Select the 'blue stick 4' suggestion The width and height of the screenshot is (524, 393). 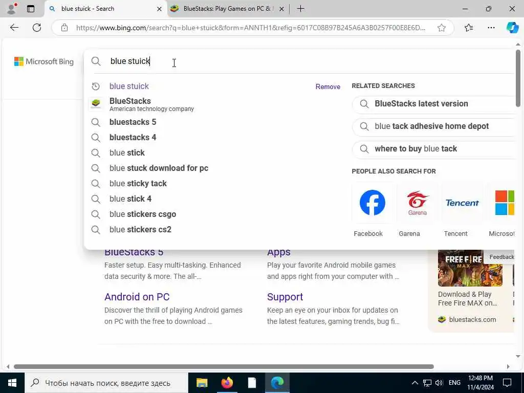coord(130,199)
